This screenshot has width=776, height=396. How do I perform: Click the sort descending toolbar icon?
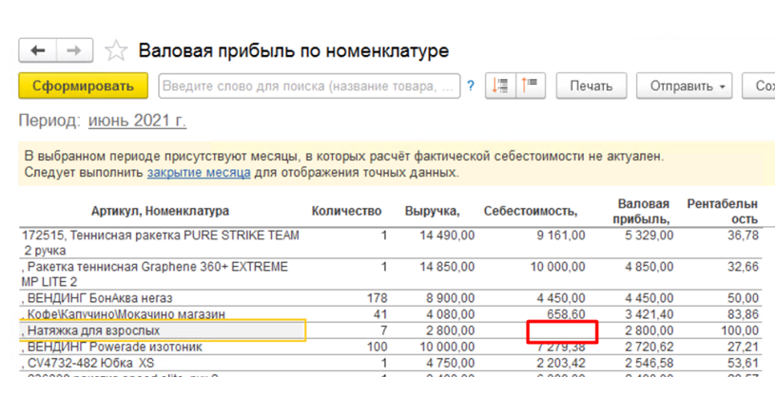[529, 86]
